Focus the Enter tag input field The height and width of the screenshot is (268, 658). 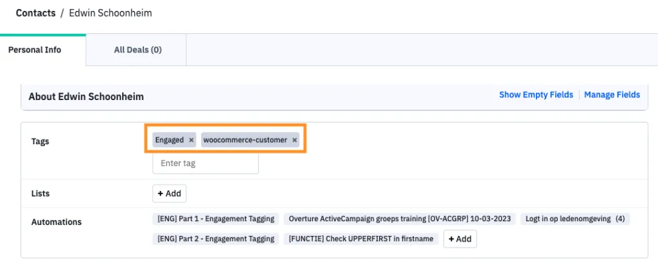206,163
